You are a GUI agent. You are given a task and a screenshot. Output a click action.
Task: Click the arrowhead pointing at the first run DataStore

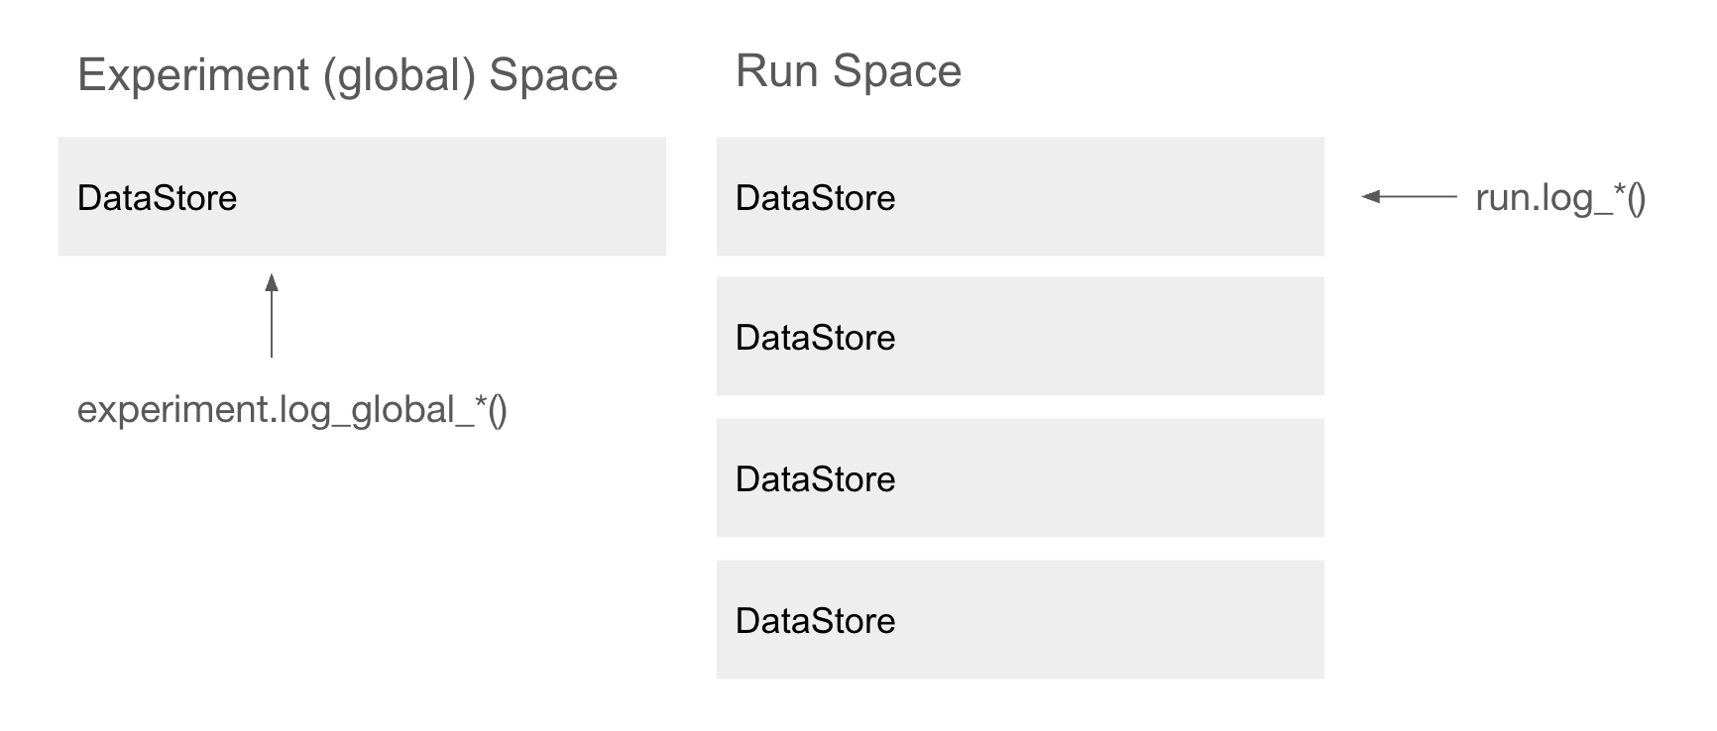[x=1371, y=197]
